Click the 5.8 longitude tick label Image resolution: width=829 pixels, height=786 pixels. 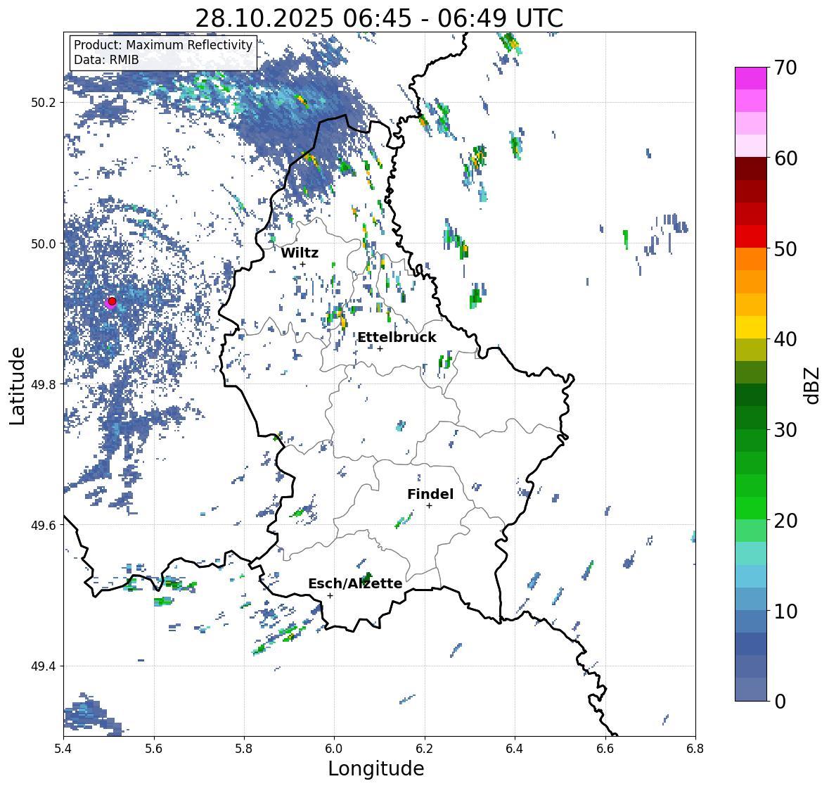click(244, 749)
